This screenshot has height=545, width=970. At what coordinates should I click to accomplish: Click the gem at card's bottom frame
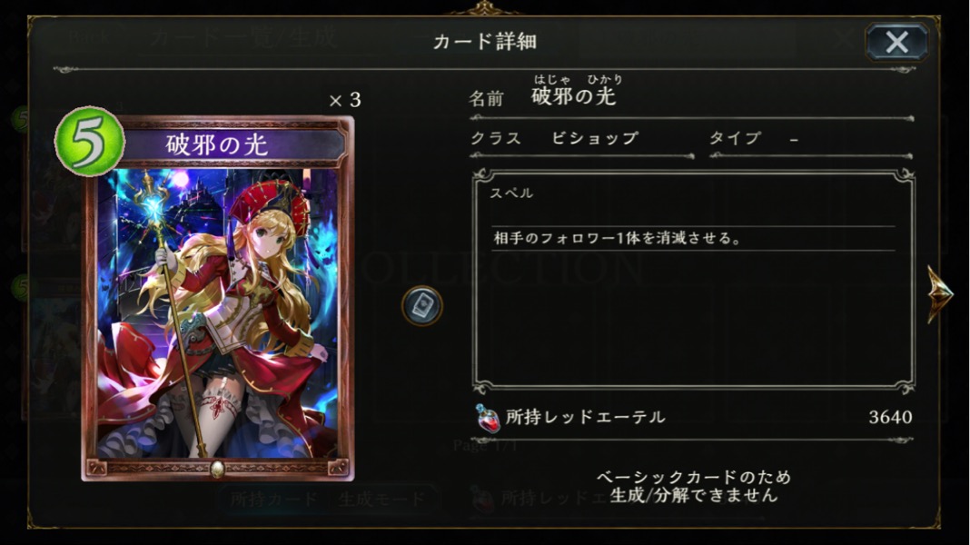217,469
